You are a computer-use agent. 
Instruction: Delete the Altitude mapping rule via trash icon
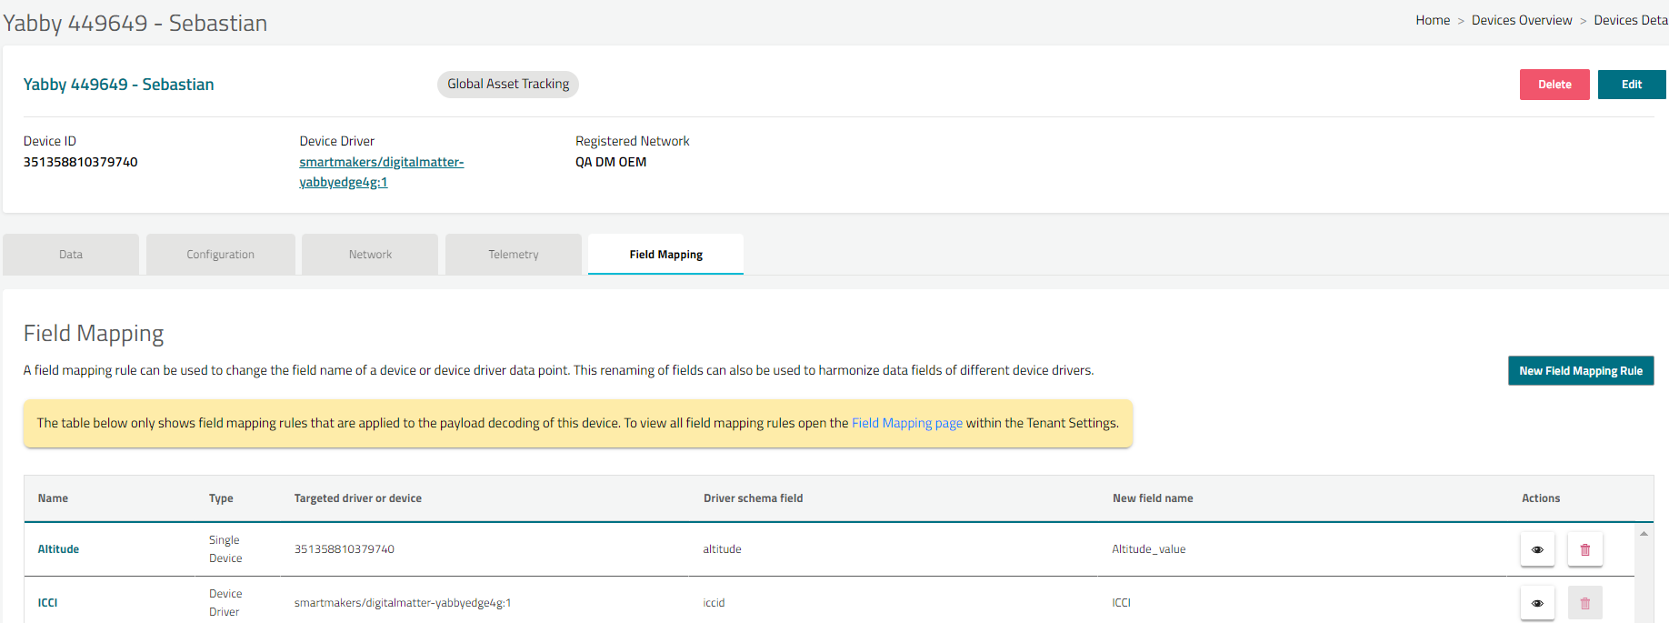click(1584, 549)
